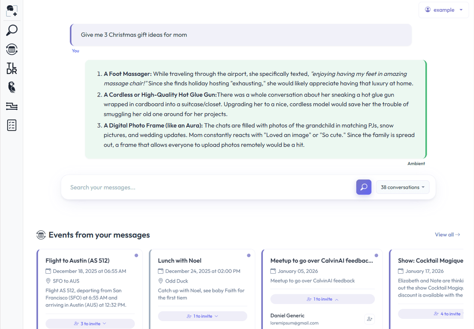The width and height of the screenshot is (474, 329).
Task: Click the "View all" events link
Action: 447,235
